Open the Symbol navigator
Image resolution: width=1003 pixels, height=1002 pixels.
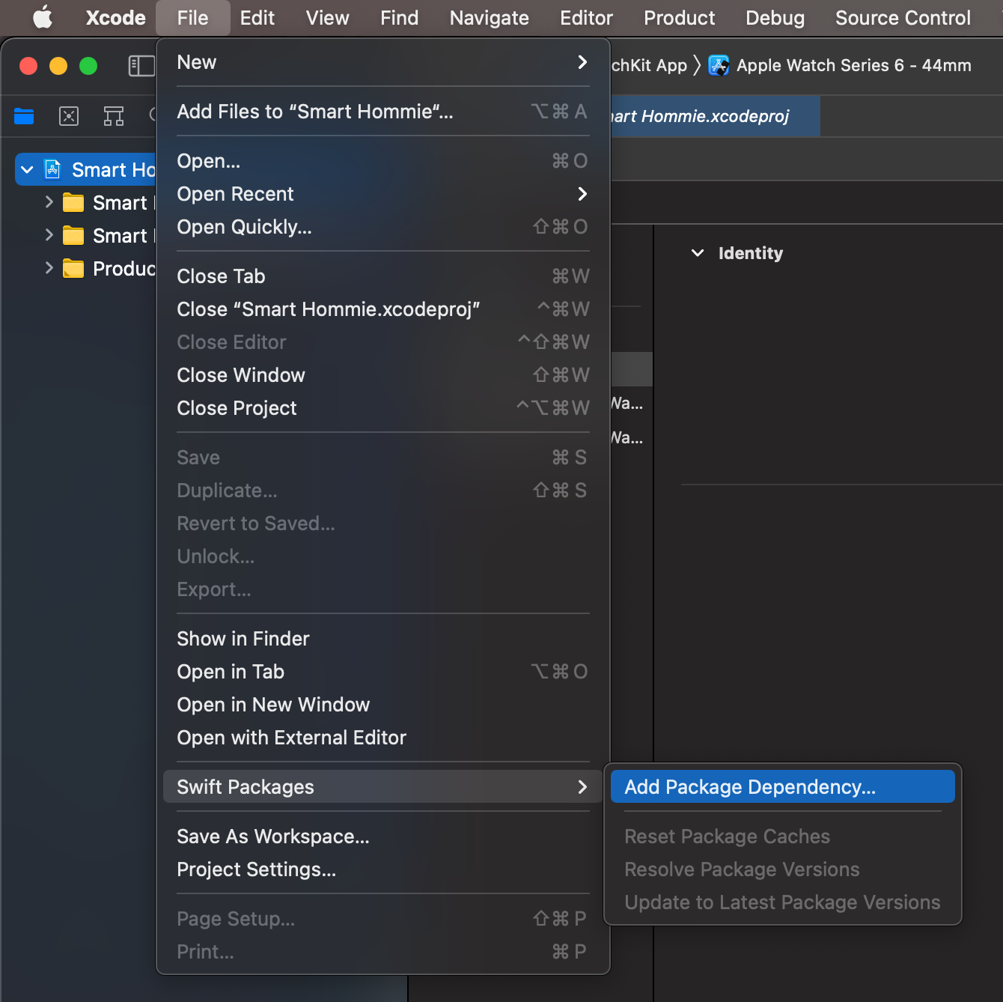coord(114,116)
